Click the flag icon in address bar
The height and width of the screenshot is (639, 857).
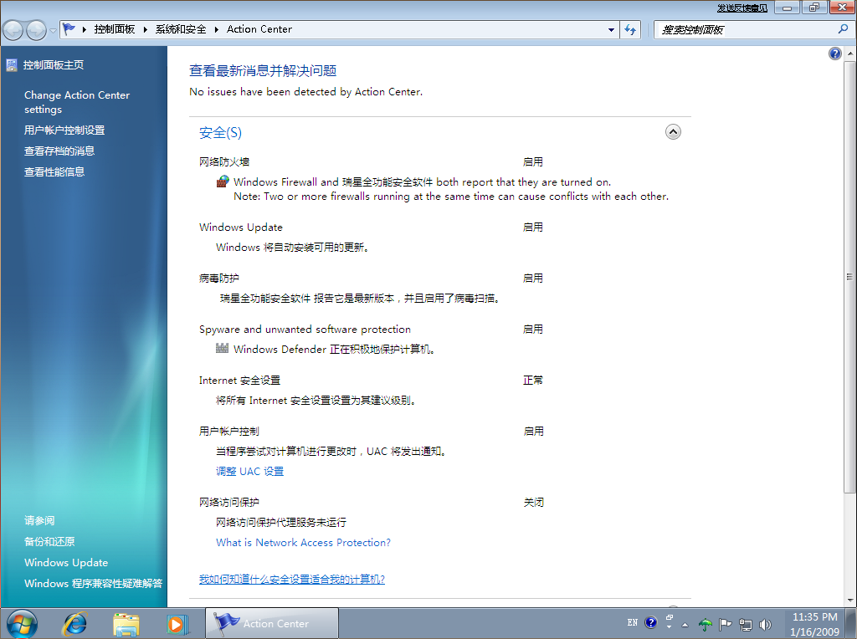point(69,29)
